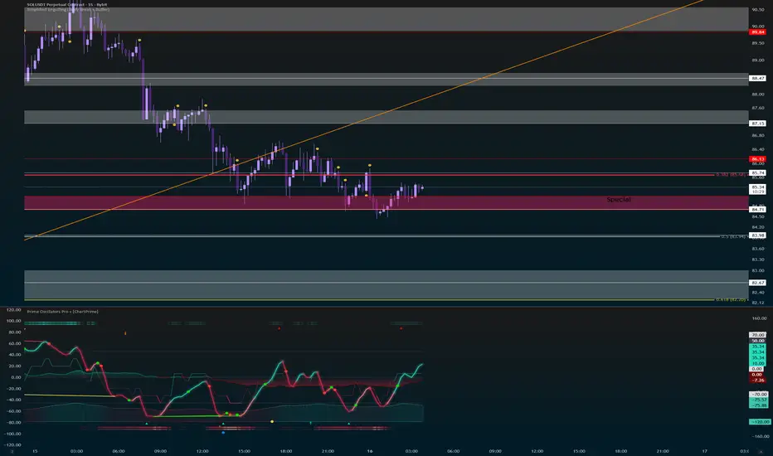Image resolution: width=773 pixels, height=456 pixels.
Task: Click the 84.71 price level label
Action: click(x=757, y=210)
